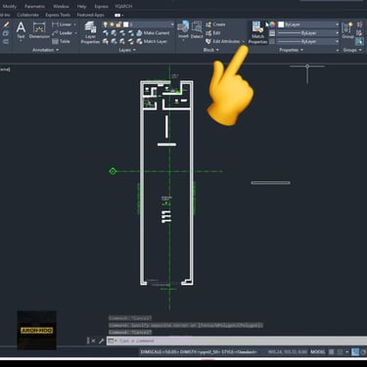Click the Detect block tool

pyautogui.click(x=197, y=30)
